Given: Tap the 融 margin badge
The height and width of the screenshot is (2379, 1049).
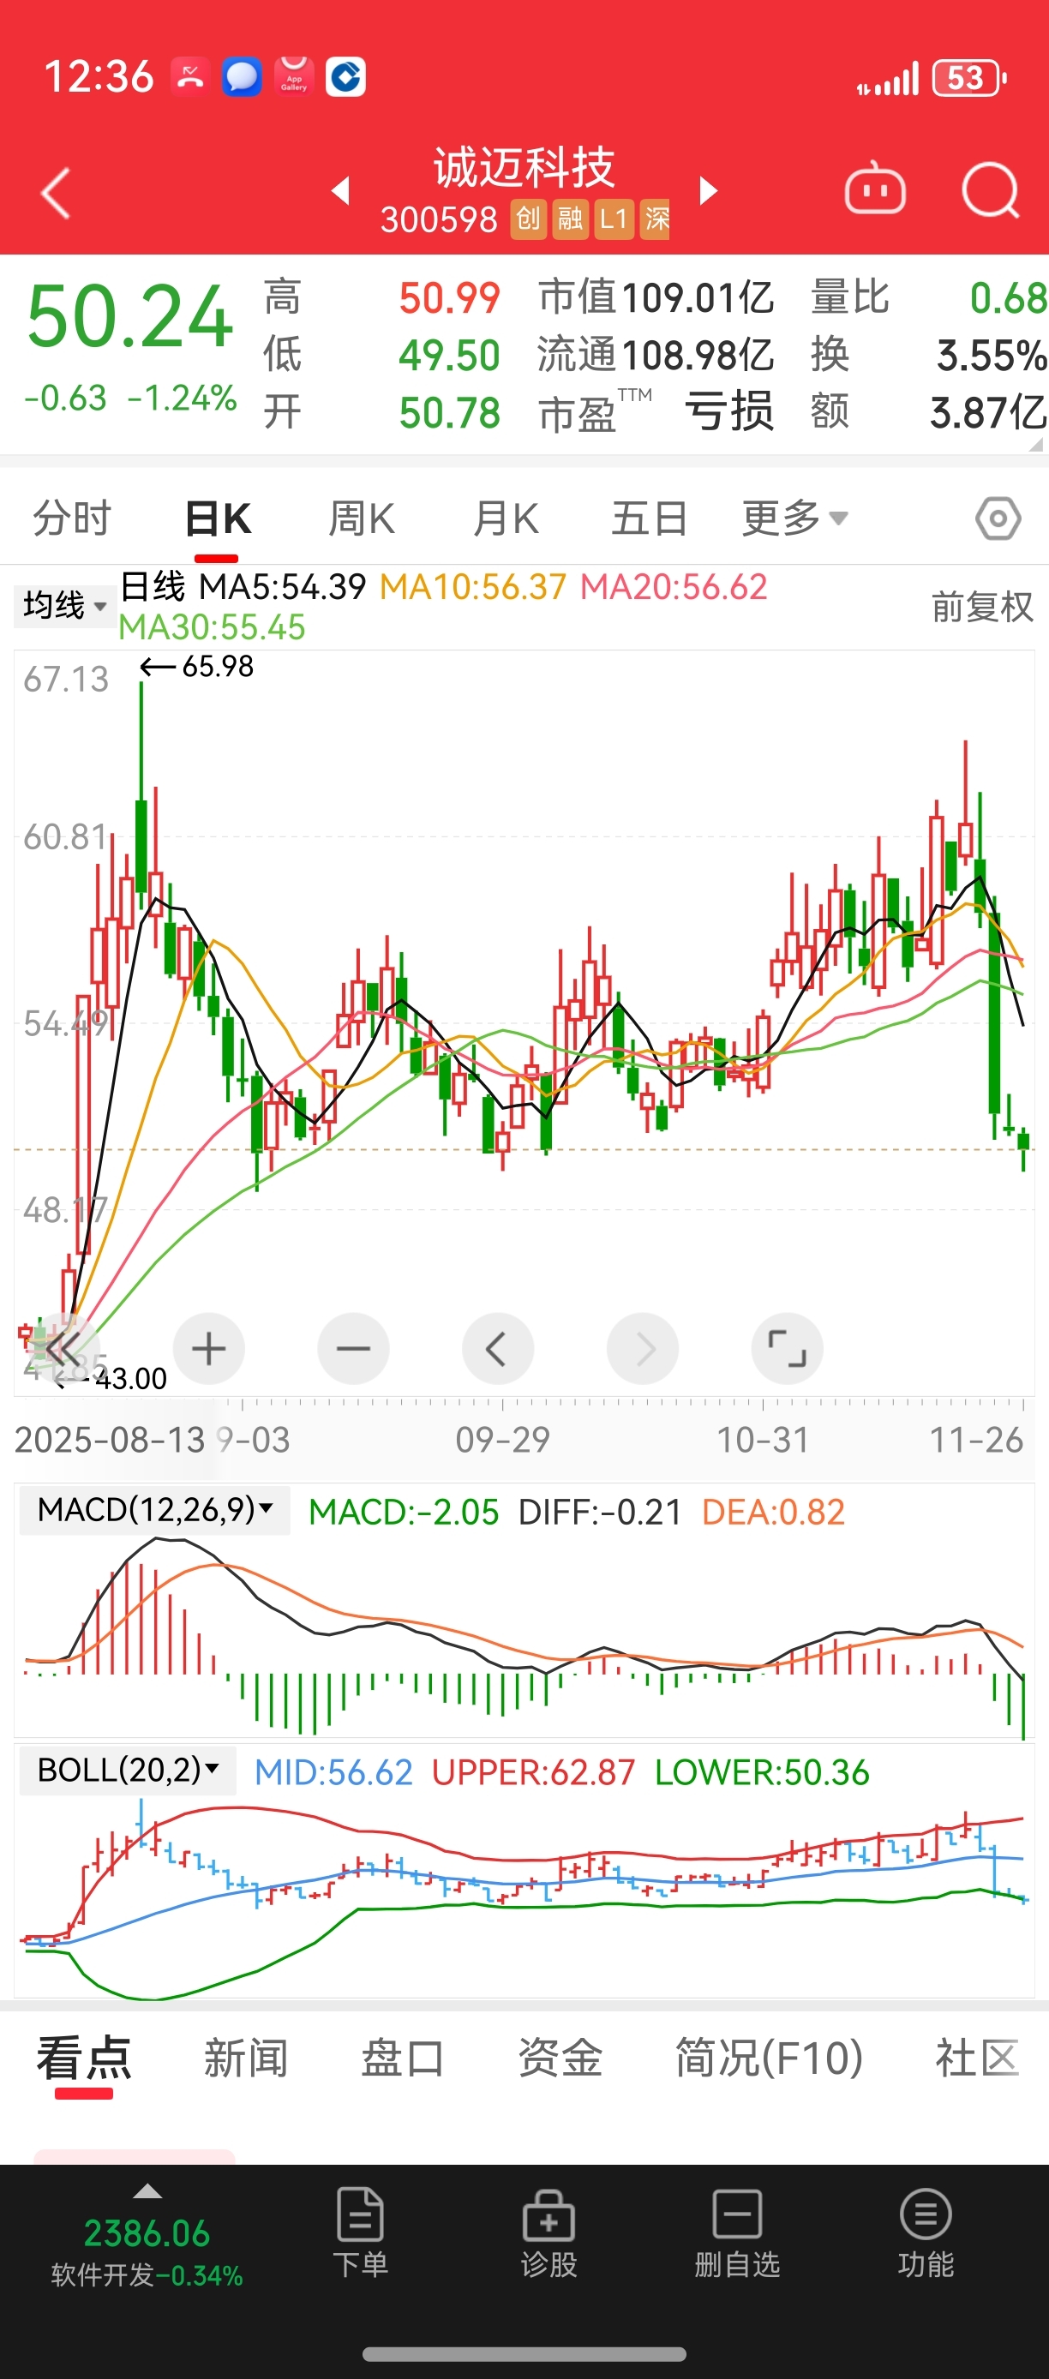Looking at the screenshot, I should point(571,219).
